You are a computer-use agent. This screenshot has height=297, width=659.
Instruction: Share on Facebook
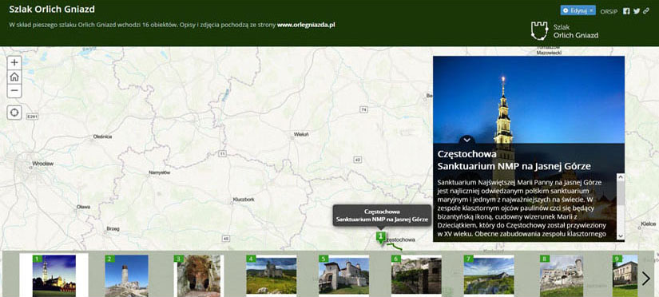tap(626, 11)
